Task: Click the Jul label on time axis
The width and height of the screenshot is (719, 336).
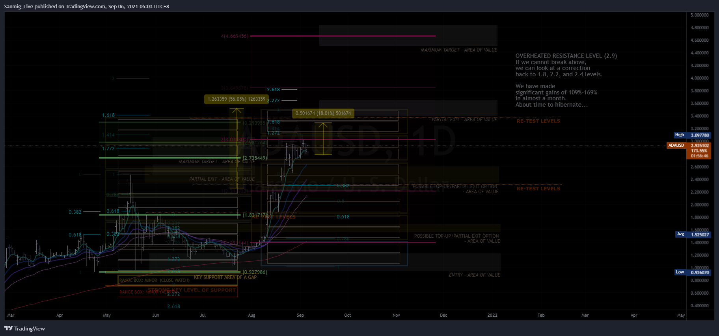Action: (x=203, y=315)
